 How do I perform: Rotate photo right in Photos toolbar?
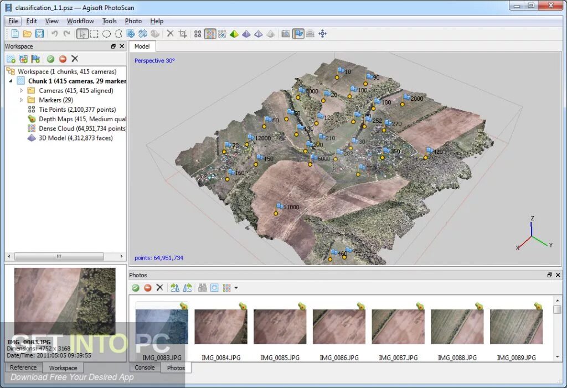coord(187,288)
